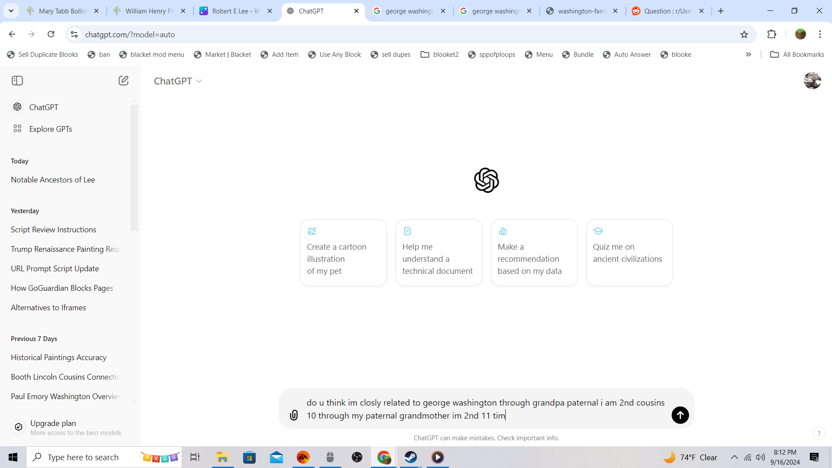This screenshot has height=468, width=832.
Task: Switch to the Mary Tabb Bolling tab
Action: click(63, 11)
